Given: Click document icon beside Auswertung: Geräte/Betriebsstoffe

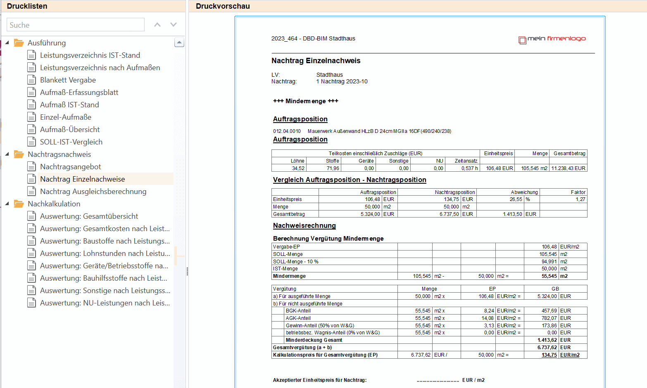Looking at the screenshot, I should pos(31,265).
